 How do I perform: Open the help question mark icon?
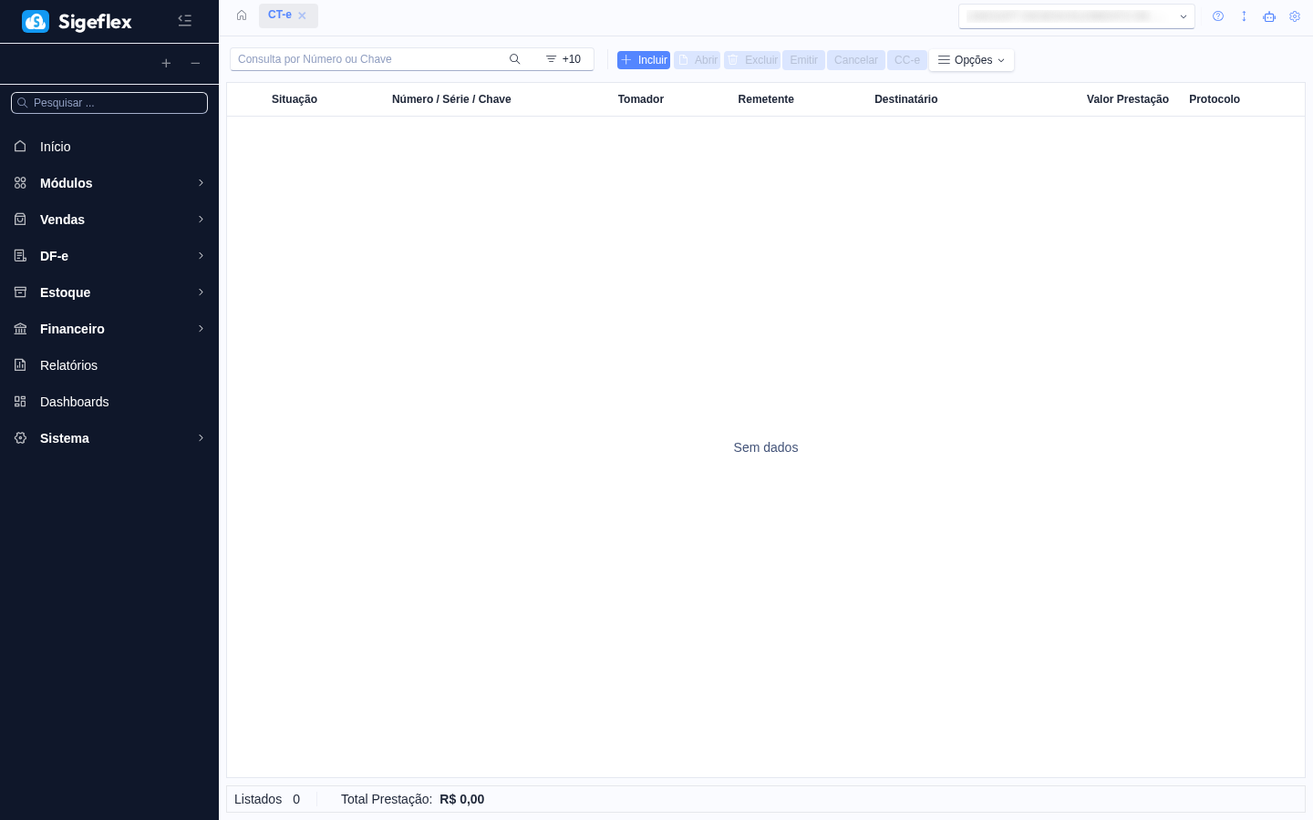point(1218,16)
